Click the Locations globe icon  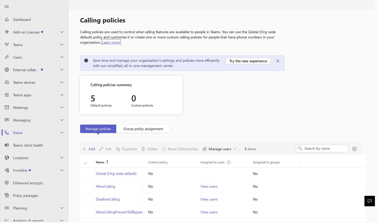pos(7,158)
